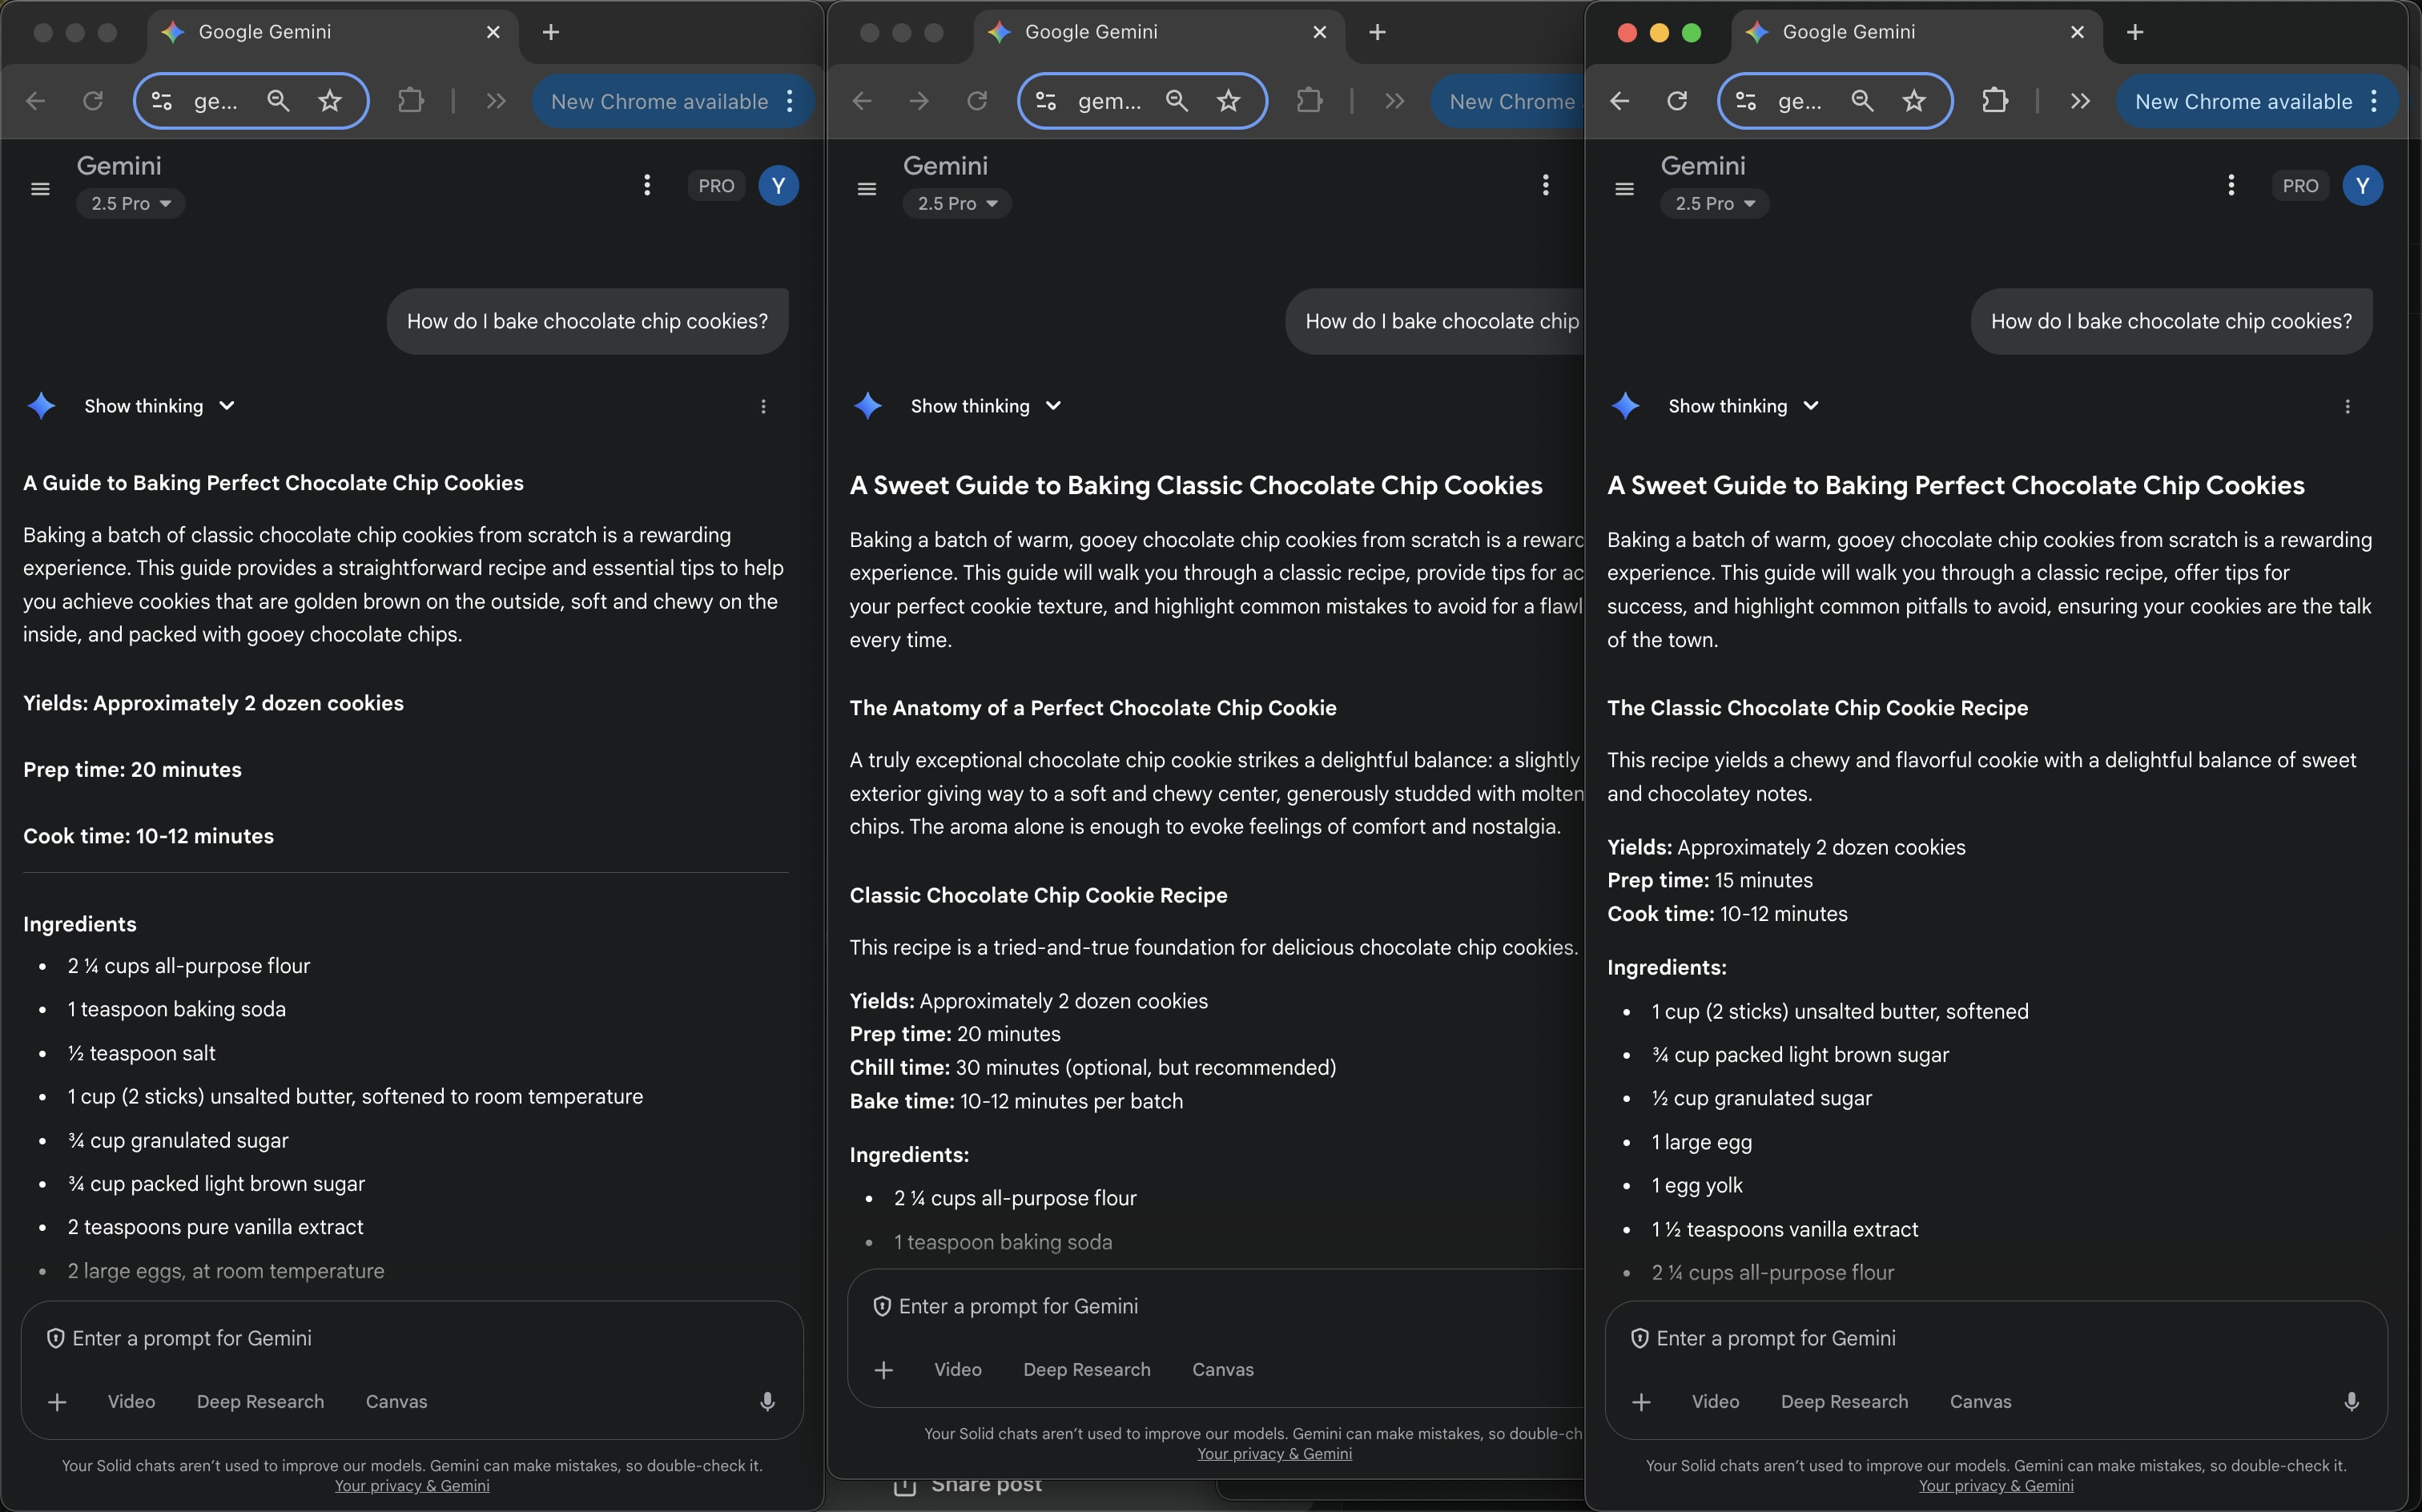Open Your privacy & Gemini link in right window
Screen dimensions: 2422x1512
(x=1995, y=1486)
